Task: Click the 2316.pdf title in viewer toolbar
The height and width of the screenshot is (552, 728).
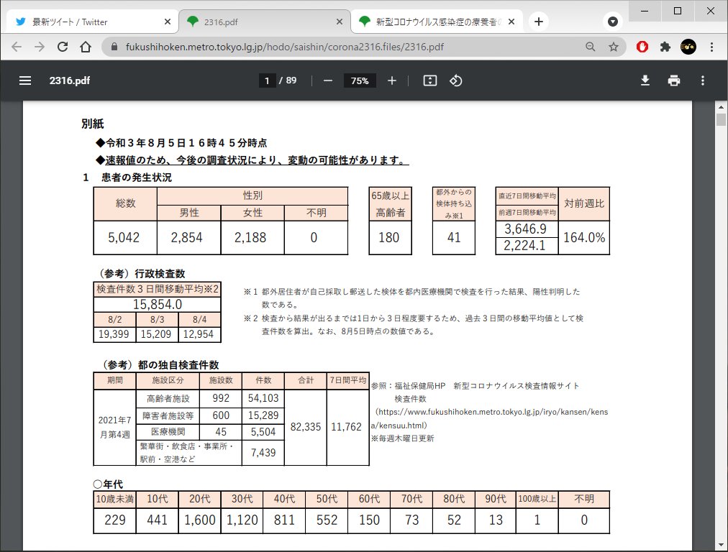Action: pos(70,80)
